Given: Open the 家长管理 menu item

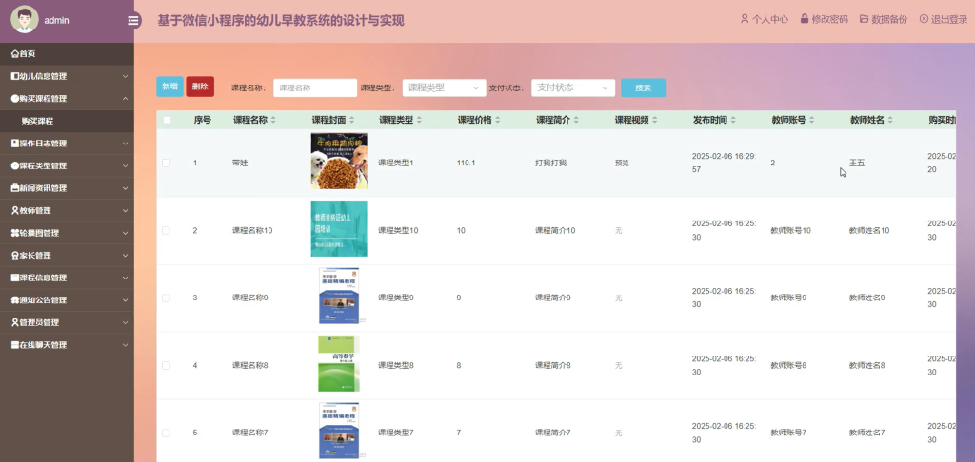Looking at the screenshot, I should (67, 255).
